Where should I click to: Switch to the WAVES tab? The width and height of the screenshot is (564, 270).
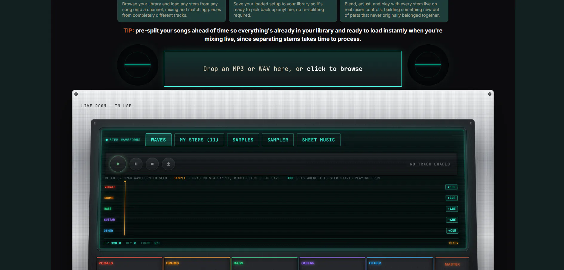(158, 140)
